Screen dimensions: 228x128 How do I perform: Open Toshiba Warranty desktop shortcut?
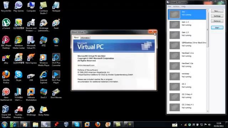click(19, 112)
